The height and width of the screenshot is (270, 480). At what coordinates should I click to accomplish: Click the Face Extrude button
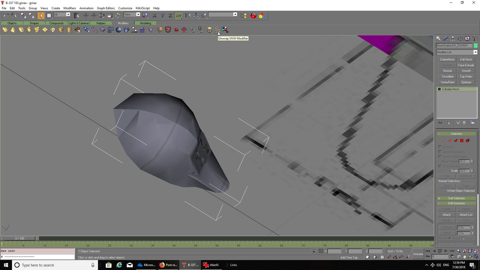466,65
